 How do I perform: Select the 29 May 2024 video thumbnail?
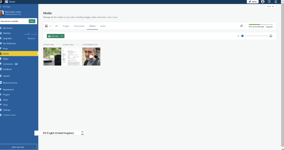[52, 56]
